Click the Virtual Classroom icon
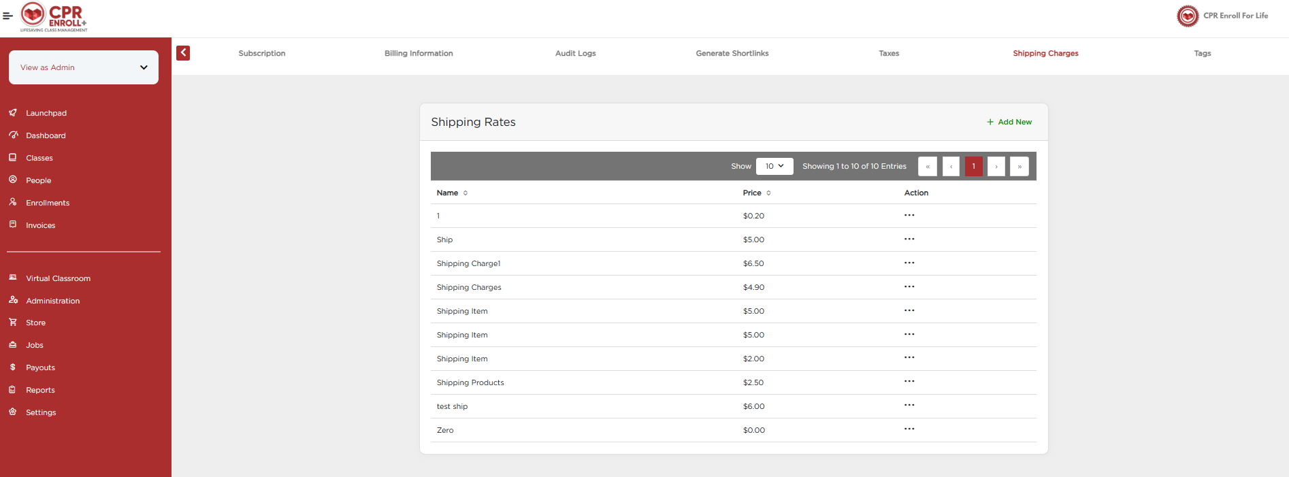Viewport: 1289px width, 477px height. (x=13, y=278)
